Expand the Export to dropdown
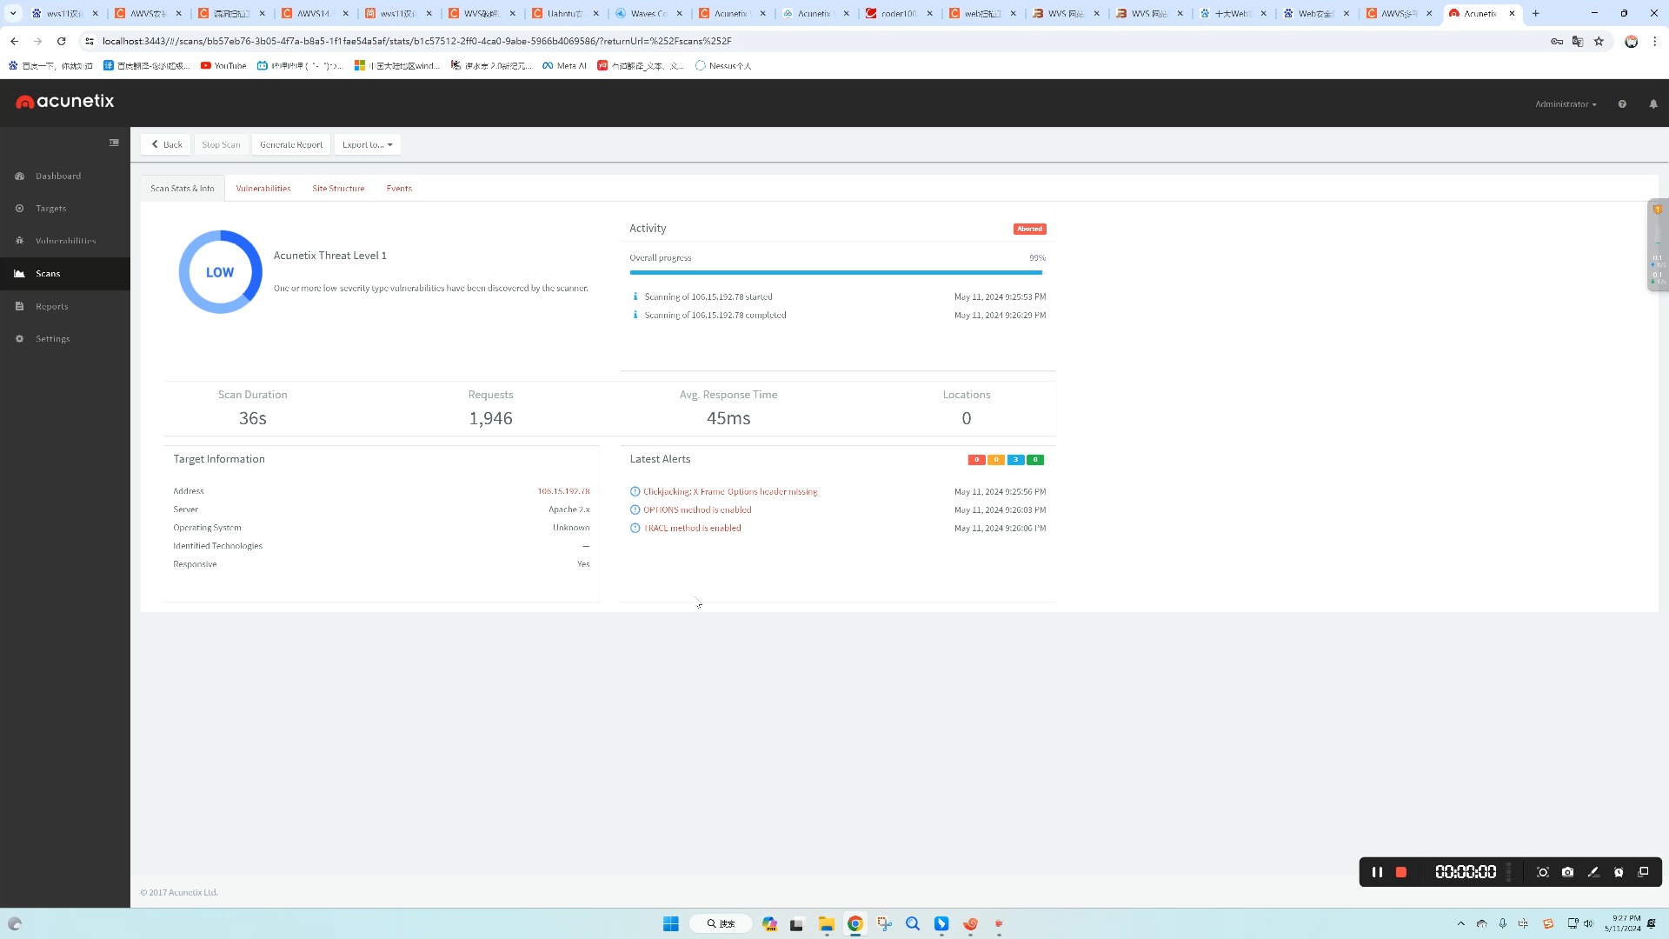 click(367, 145)
